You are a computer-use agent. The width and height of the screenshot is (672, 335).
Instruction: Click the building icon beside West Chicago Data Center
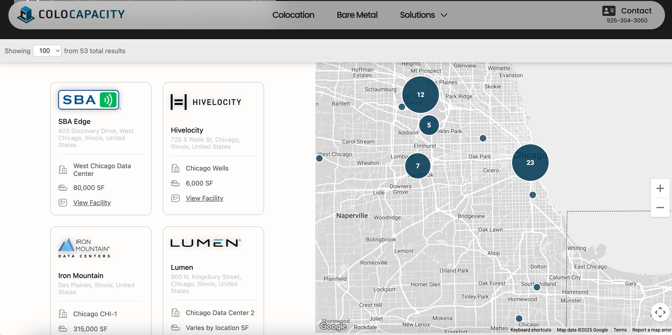point(62,169)
